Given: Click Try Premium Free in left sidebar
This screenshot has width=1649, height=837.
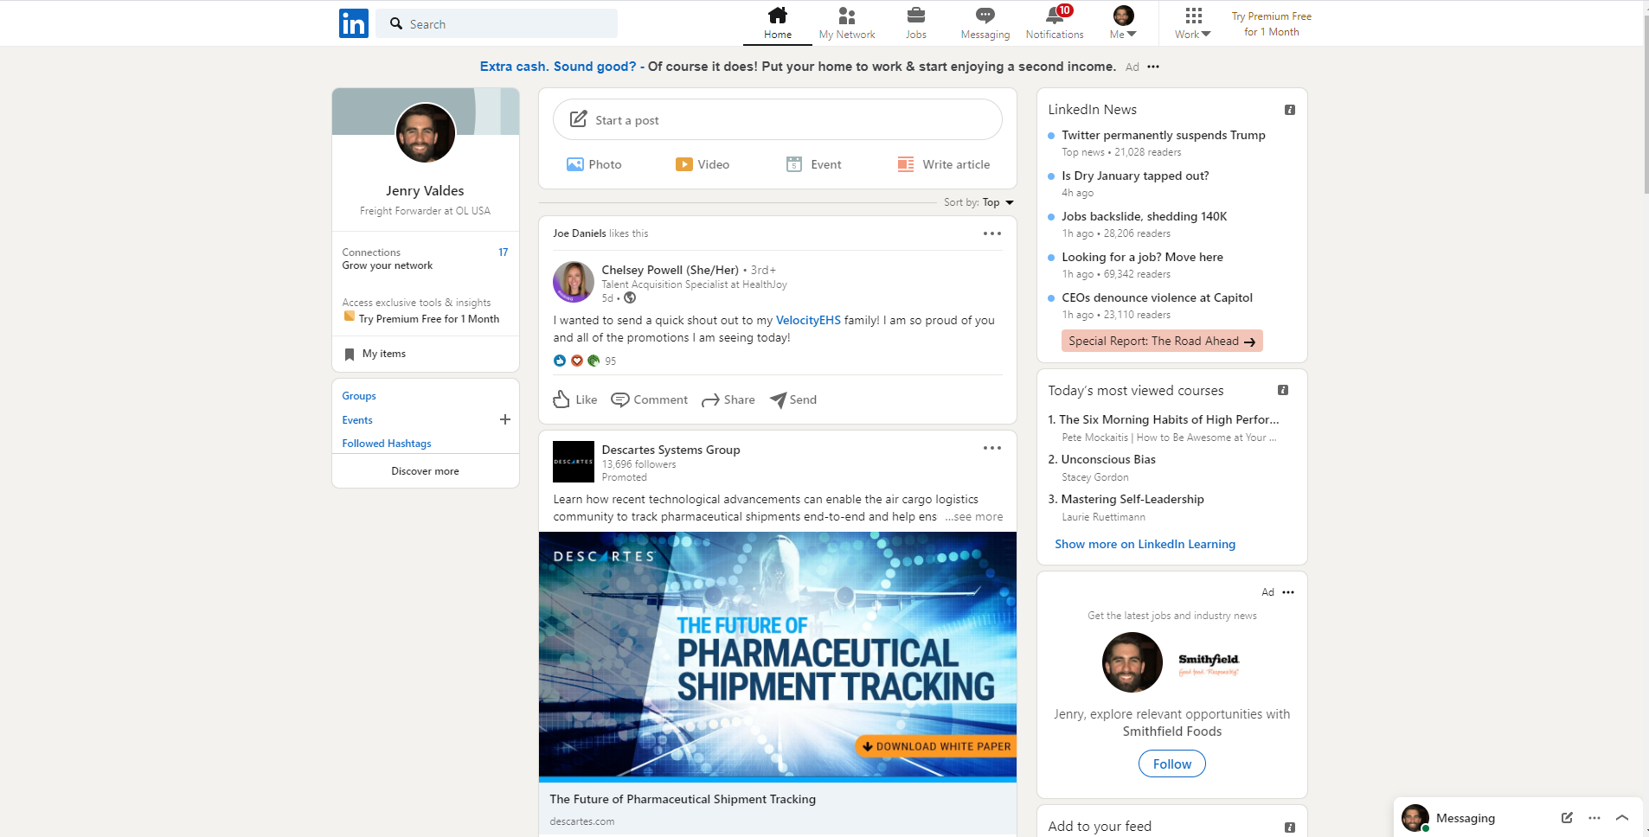Looking at the screenshot, I should [429, 319].
